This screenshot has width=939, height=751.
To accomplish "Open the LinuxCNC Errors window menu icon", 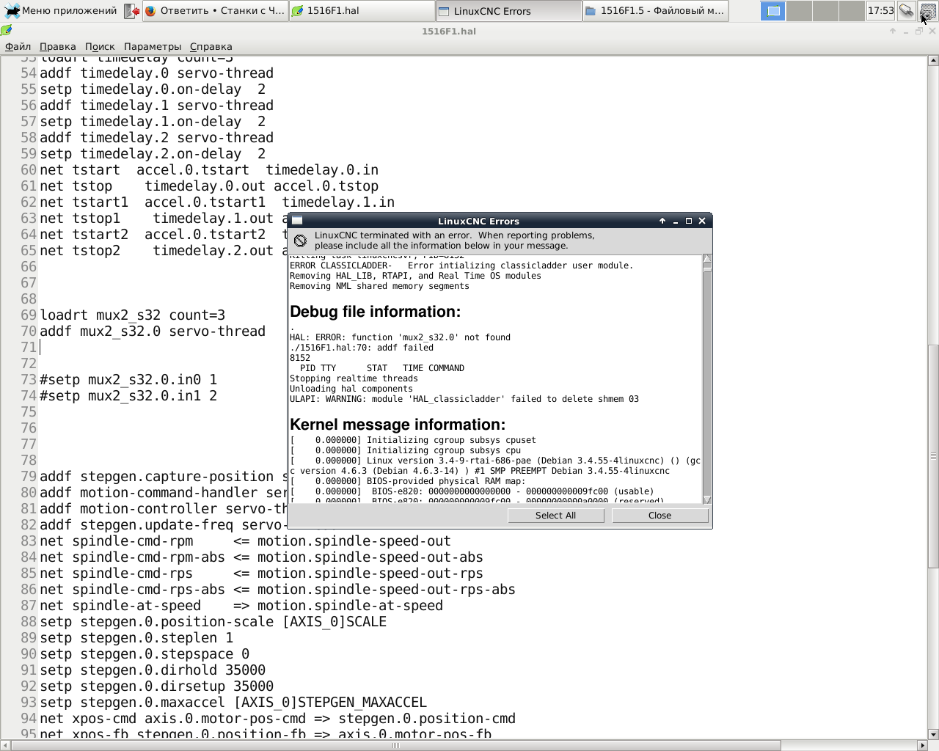I will [297, 221].
